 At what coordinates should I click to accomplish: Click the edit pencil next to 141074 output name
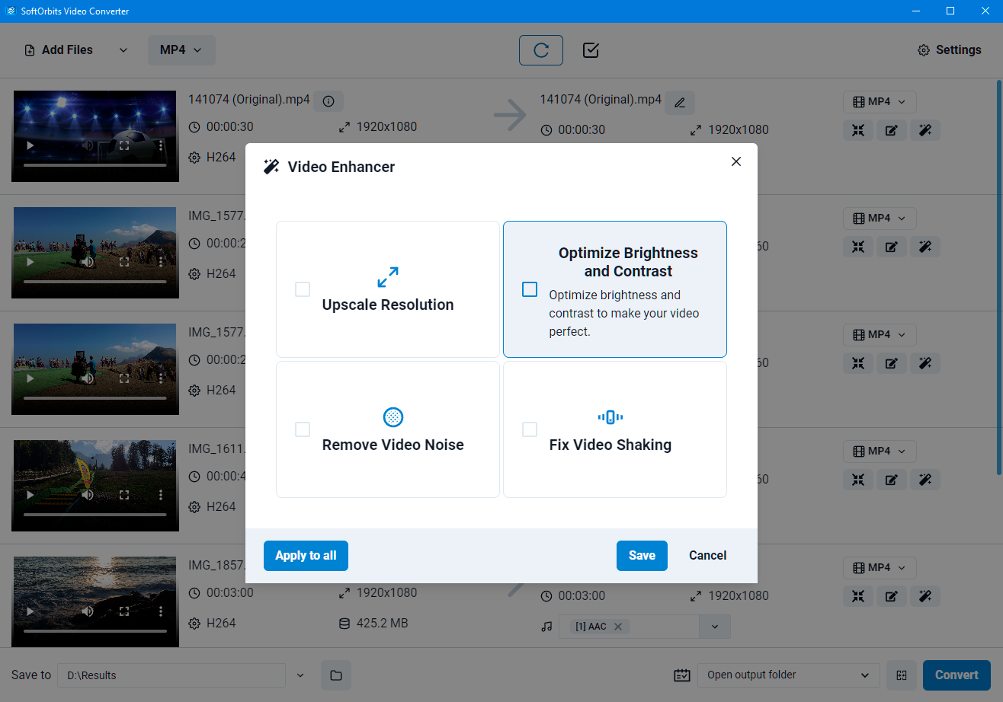(x=679, y=102)
